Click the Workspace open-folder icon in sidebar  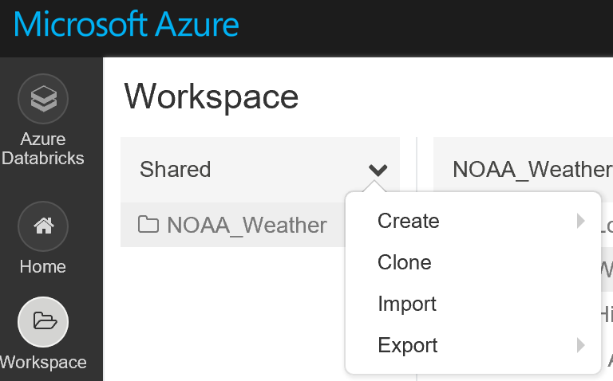click(x=43, y=321)
